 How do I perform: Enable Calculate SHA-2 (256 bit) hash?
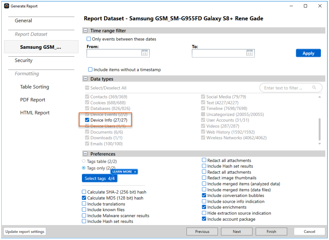click(84, 192)
